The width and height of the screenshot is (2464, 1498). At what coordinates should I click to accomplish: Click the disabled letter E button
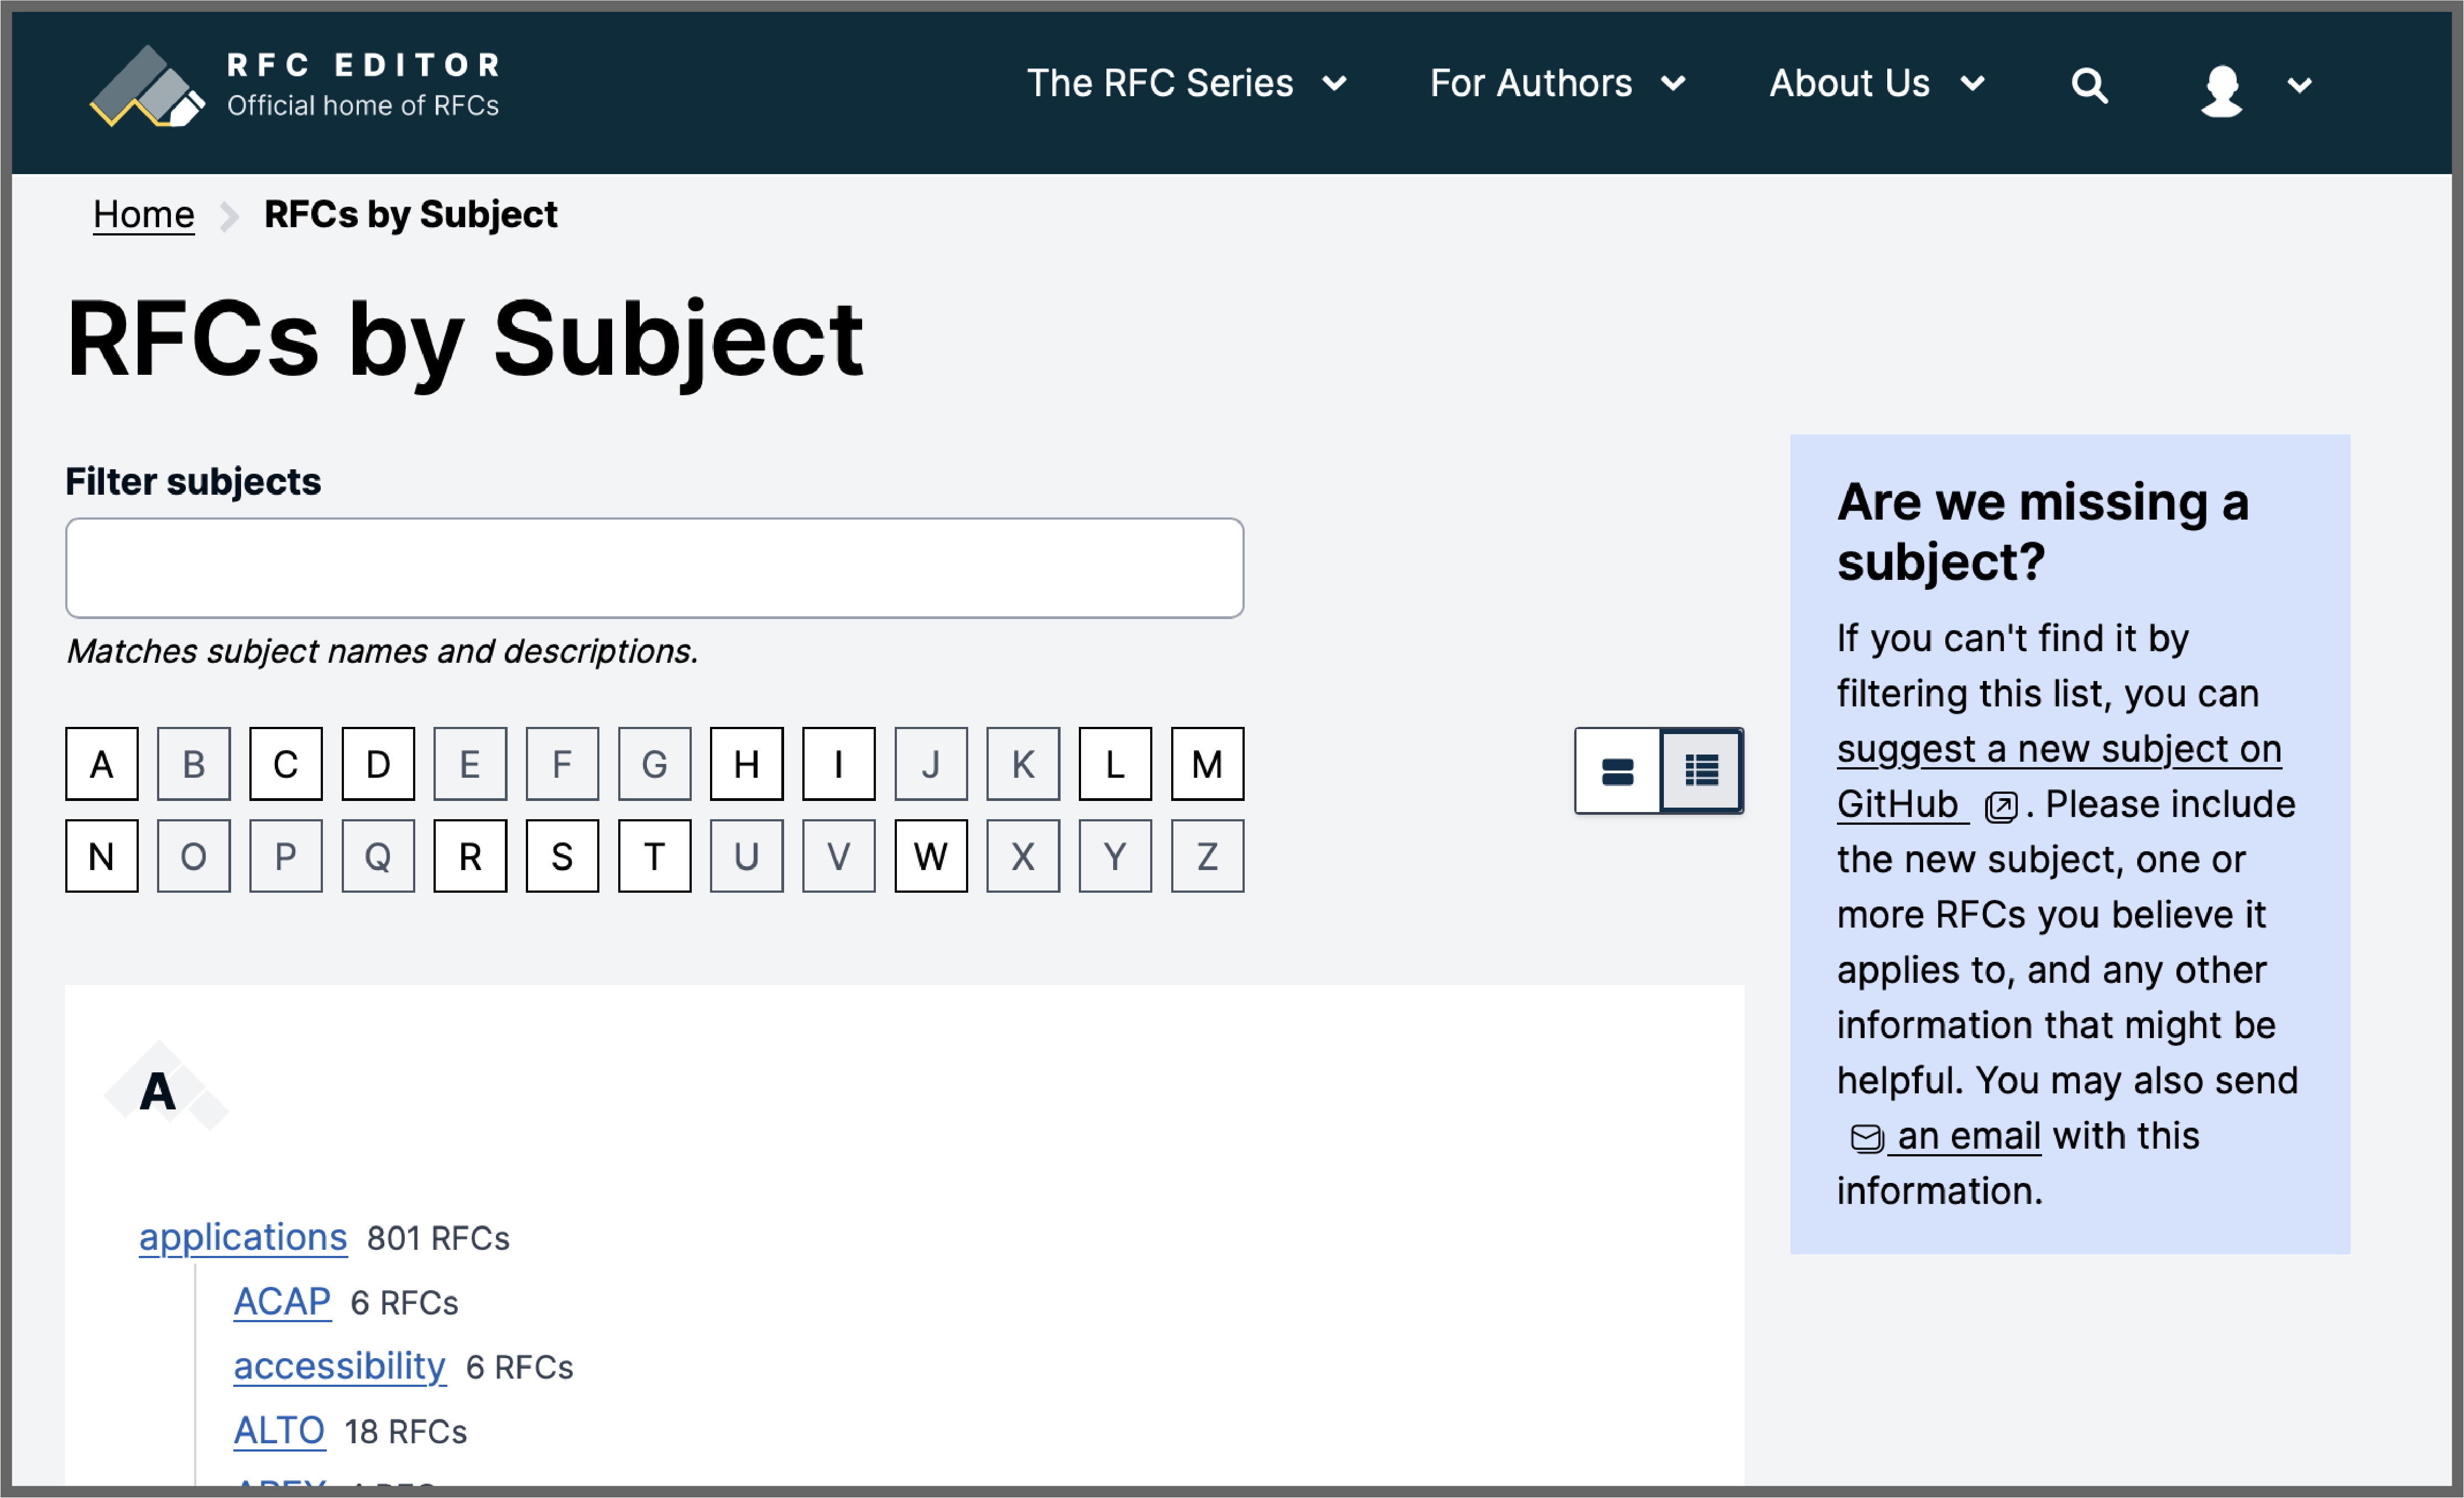(470, 763)
